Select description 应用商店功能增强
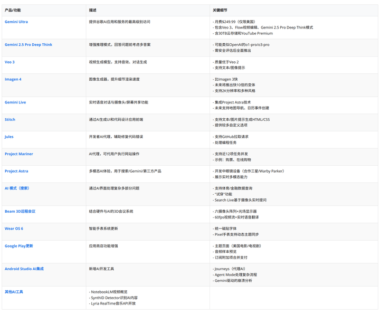The width and height of the screenshot is (380, 314). [x=103, y=246]
